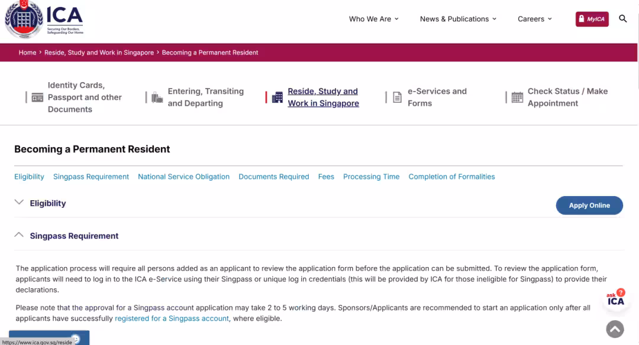Screen dimensions: 639x345
Task: Click the MyICA login button
Action: (592, 19)
